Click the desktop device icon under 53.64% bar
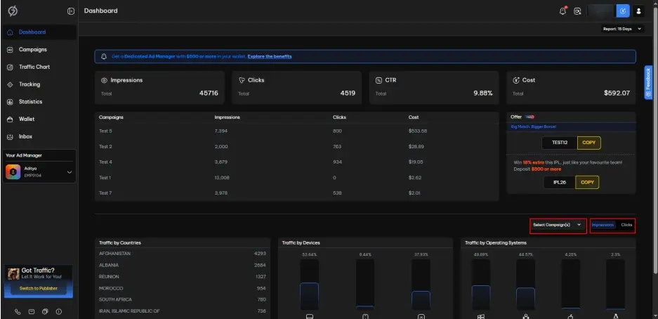 (x=309, y=316)
